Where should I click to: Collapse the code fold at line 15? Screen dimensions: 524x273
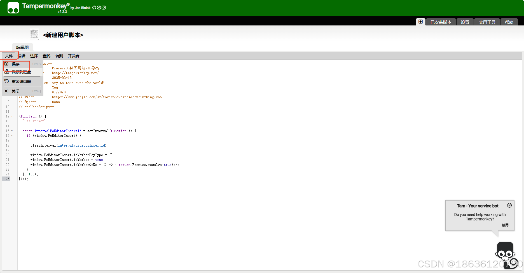coord(12,131)
